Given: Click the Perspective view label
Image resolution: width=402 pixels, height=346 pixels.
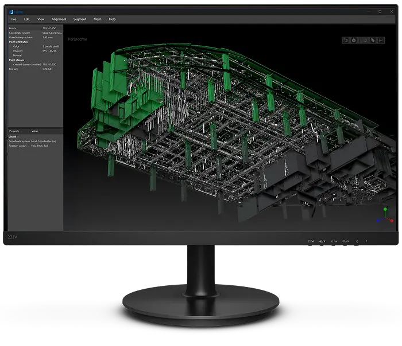Looking at the screenshot, I should coord(77,39).
